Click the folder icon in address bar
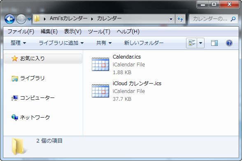The width and height of the screenshot is (242, 161). pos(37,18)
